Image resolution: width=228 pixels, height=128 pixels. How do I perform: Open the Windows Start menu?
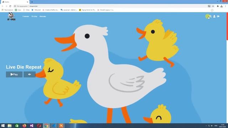click(3, 126)
